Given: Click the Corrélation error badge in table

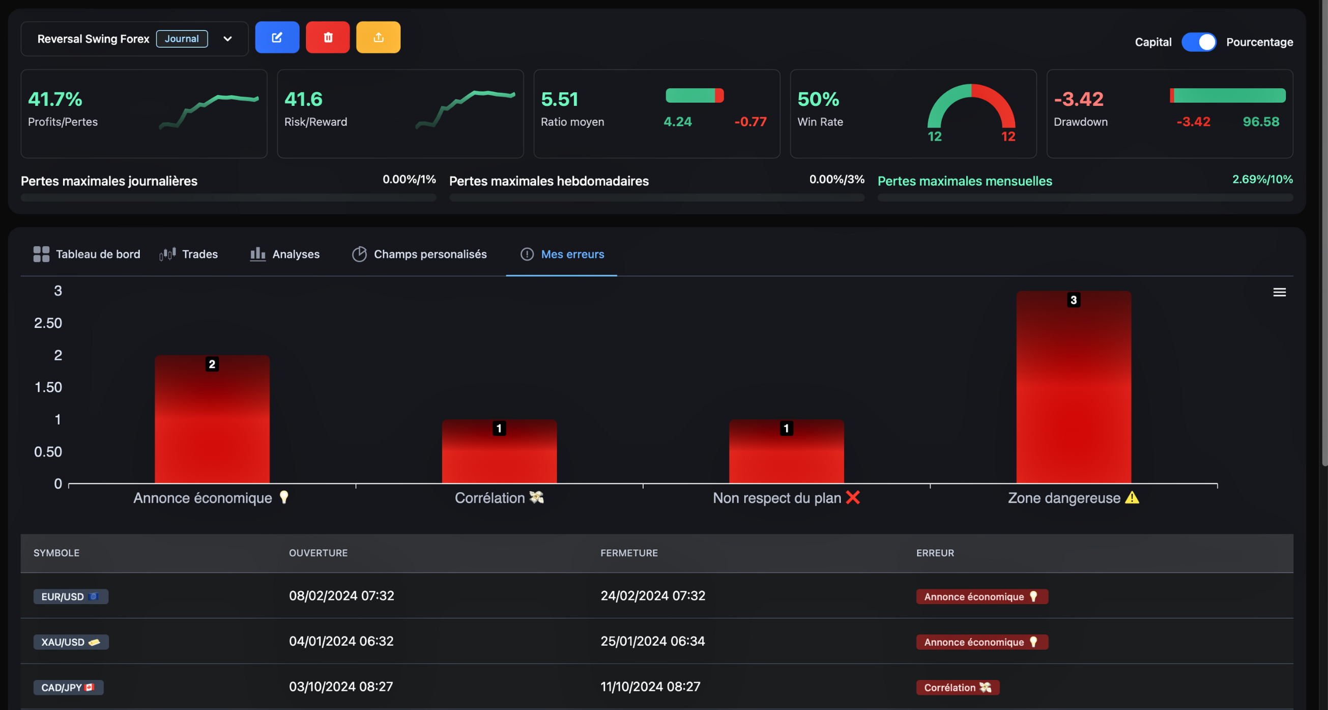Looking at the screenshot, I should tap(958, 687).
